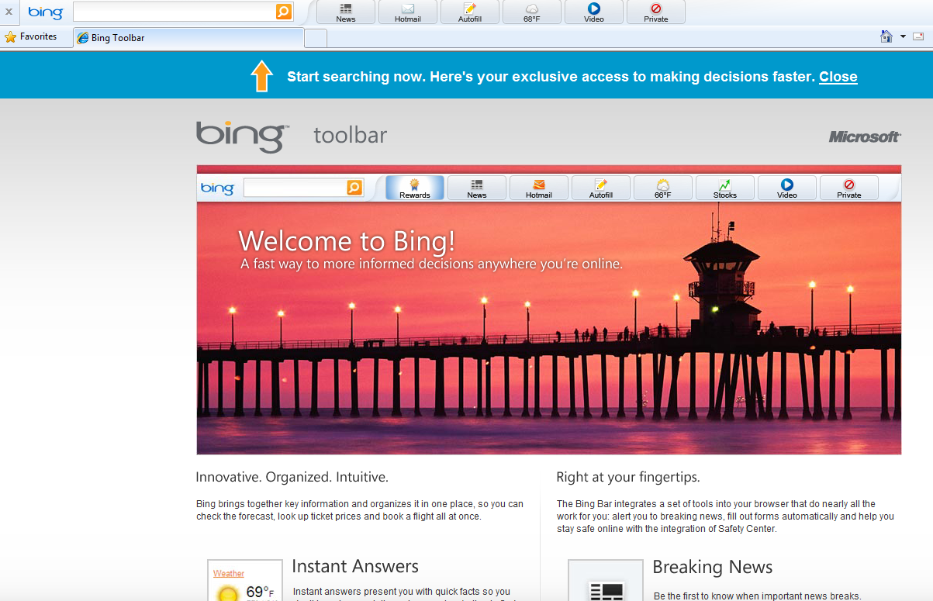The height and width of the screenshot is (601, 933).
Task: Click the Autofill button in browser toolbar
Action: (x=470, y=12)
